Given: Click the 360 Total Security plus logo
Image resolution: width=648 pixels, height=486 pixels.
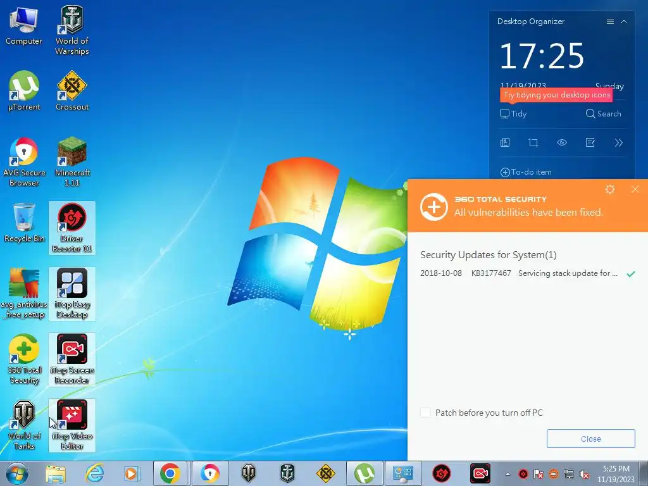Looking at the screenshot, I should point(434,207).
